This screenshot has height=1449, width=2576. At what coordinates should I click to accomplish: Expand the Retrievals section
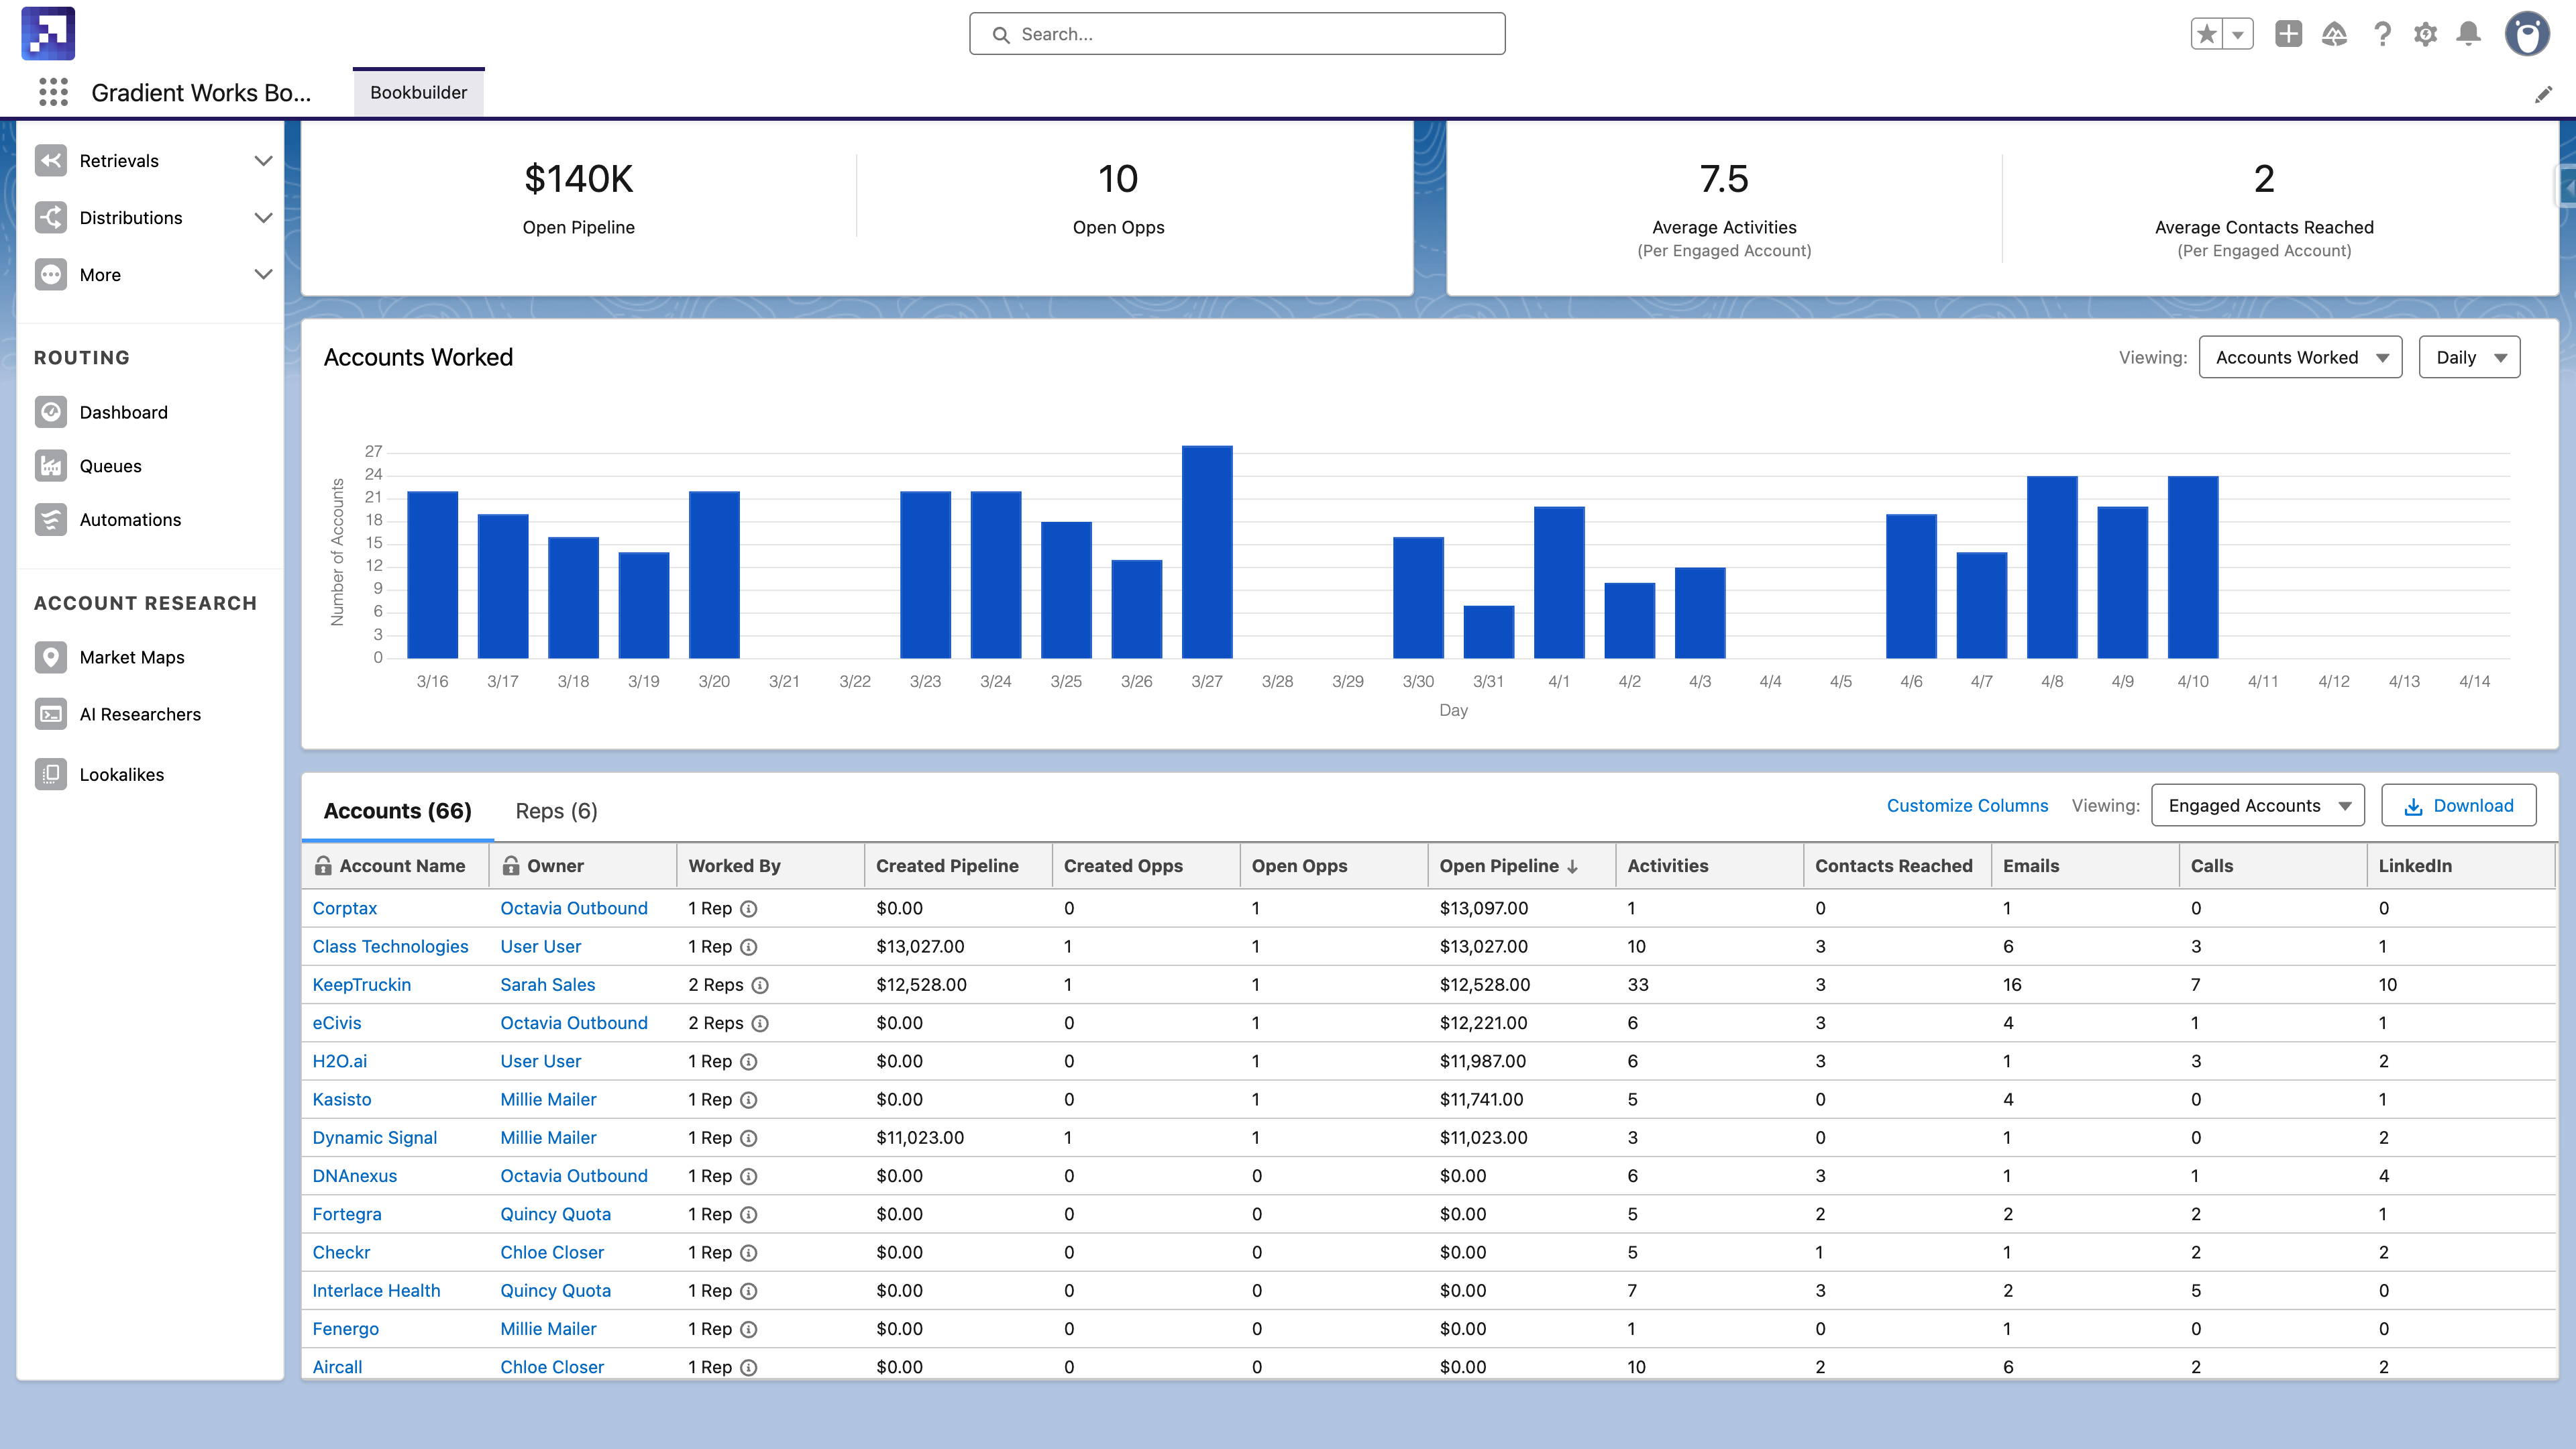pos(263,160)
